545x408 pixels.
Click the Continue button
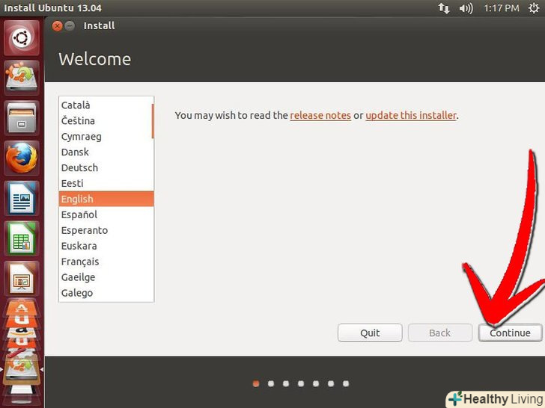click(x=510, y=333)
